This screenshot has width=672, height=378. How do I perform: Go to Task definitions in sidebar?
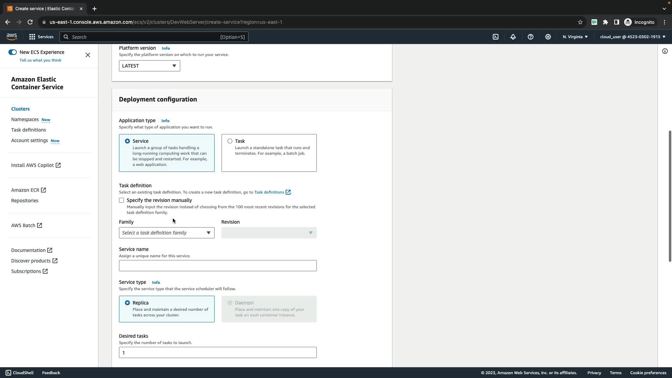point(28,130)
